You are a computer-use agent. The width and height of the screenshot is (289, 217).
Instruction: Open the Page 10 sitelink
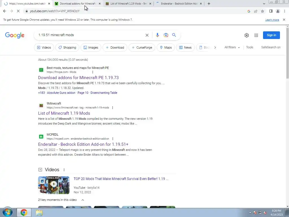[x=83, y=93]
